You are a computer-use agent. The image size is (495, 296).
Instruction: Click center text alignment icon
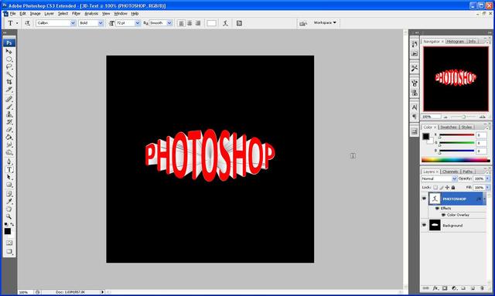tap(189, 23)
